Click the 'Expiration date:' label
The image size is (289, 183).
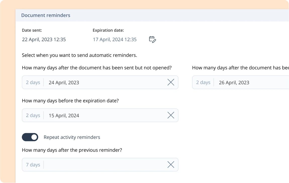coord(108,30)
